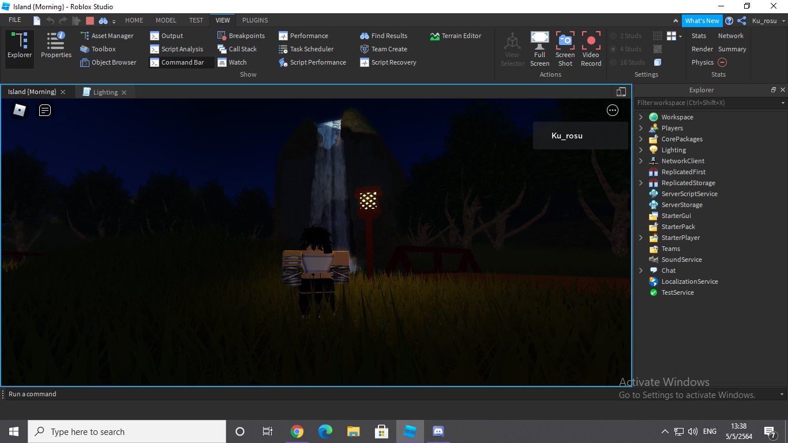Image resolution: width=788 pixels, height=443 pixels.
Task: Open the help question mark icon
Action: tap(729, 21)
